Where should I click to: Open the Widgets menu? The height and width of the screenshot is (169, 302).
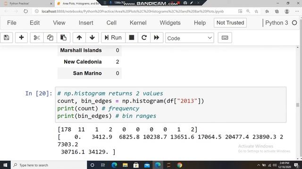coord(170,23)
